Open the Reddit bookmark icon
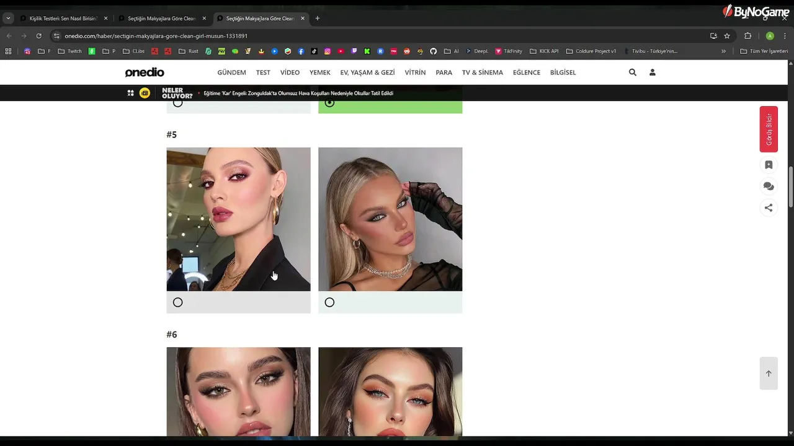This screenshot has height=446, width=794. (x=407, y=51)
